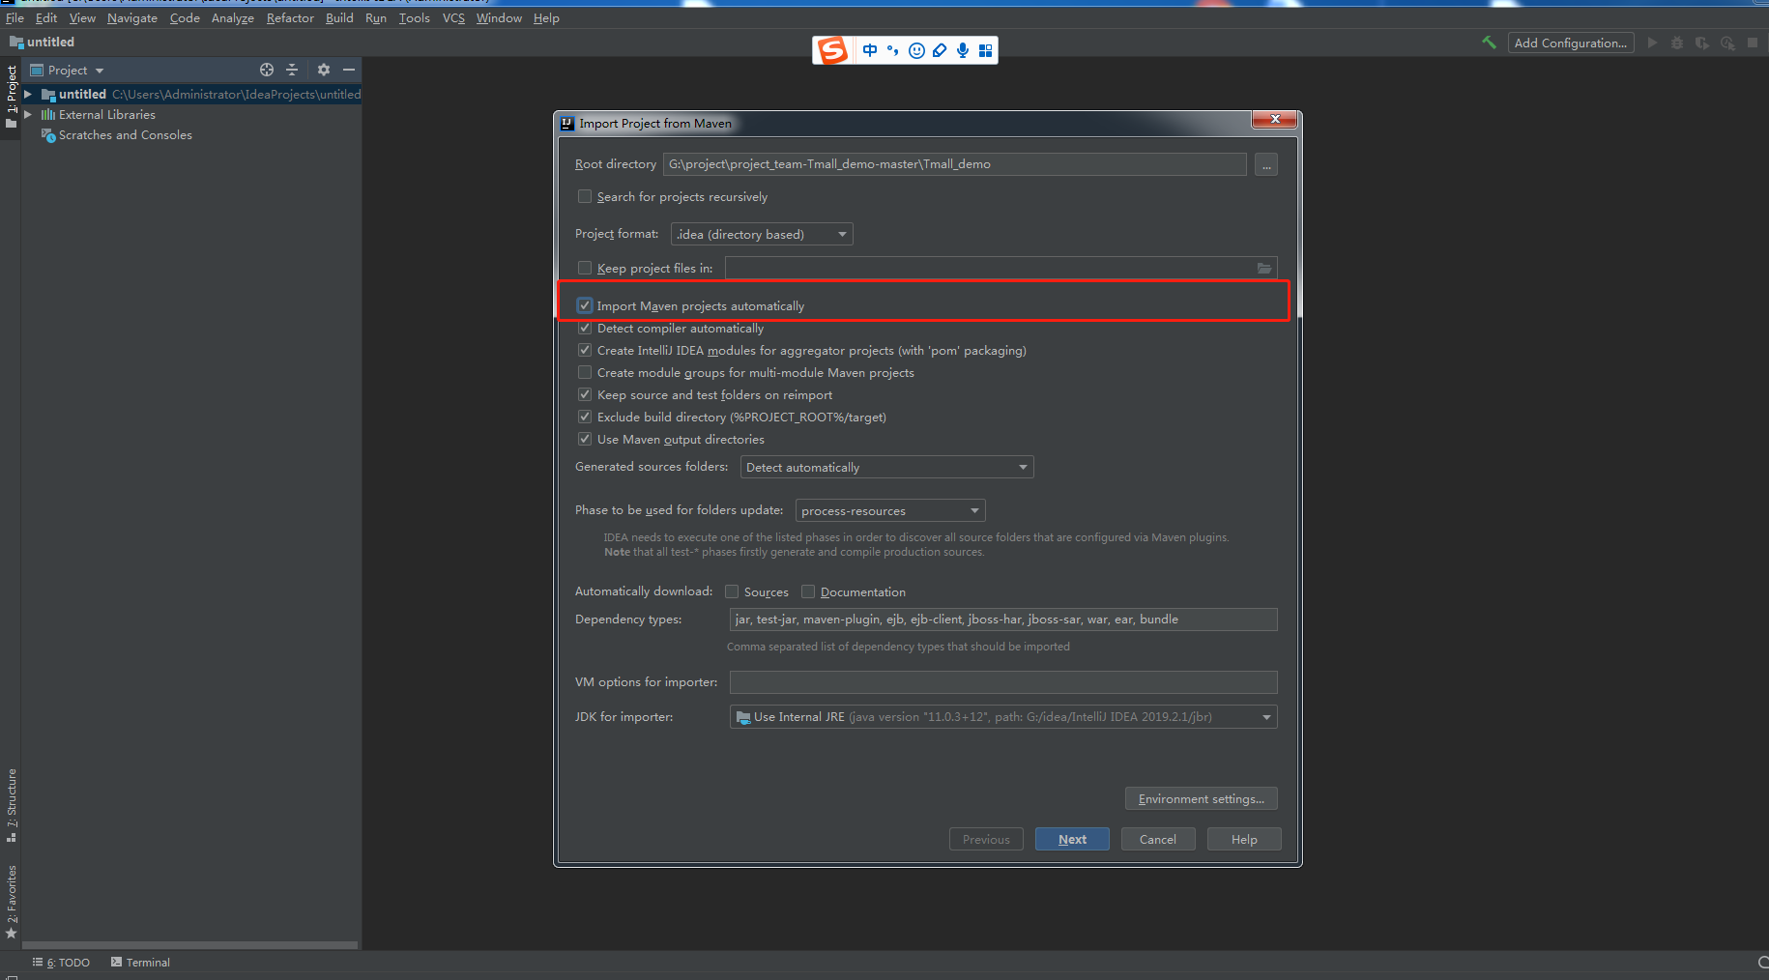Tick Keep project files in checkbox
Image resolution: width=1769 pixels, height=980 pixels.
click(x=585, y=268)
